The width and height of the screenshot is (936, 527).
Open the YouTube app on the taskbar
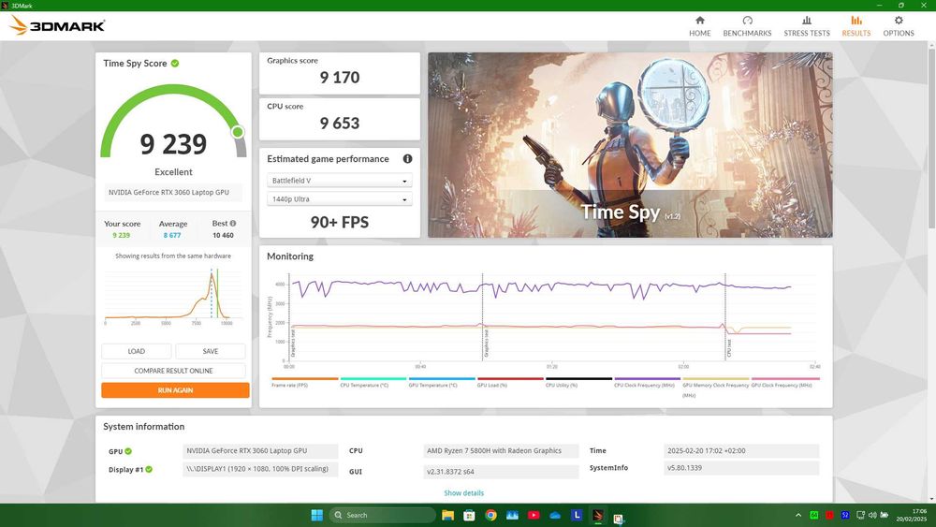point(534,515)
